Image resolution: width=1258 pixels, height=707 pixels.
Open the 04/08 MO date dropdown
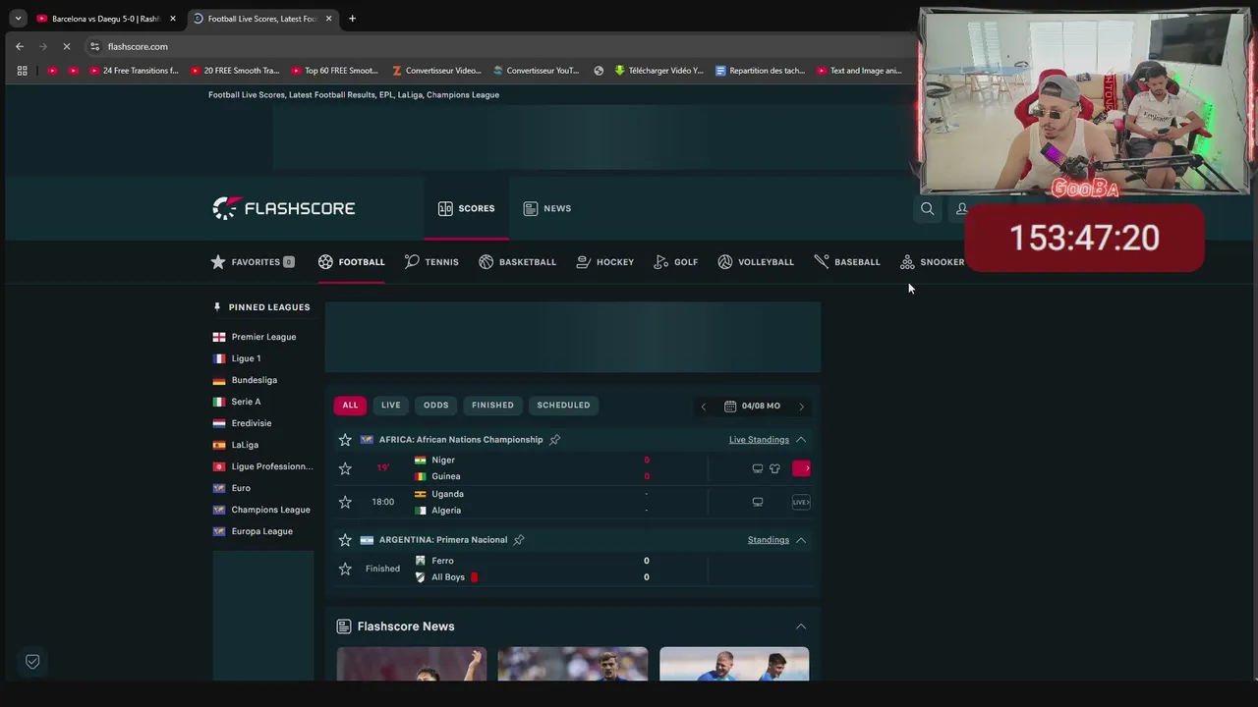pyautogui.click(x=752, y=406)
